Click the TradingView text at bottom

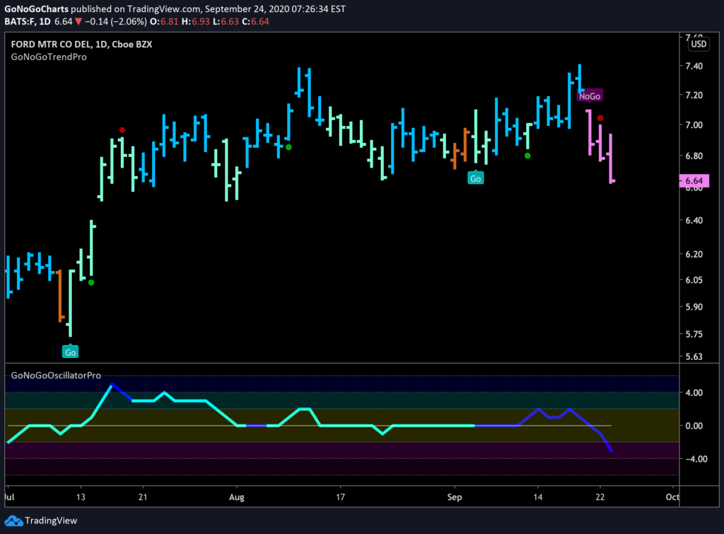(51, 521)
